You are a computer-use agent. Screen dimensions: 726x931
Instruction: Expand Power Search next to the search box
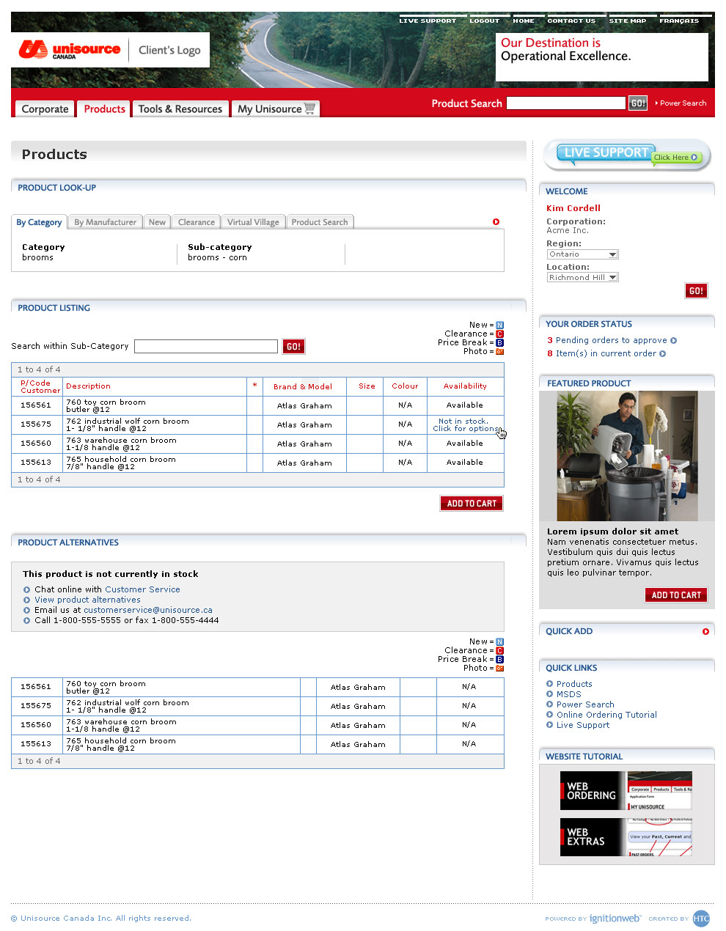pos(682,103)
